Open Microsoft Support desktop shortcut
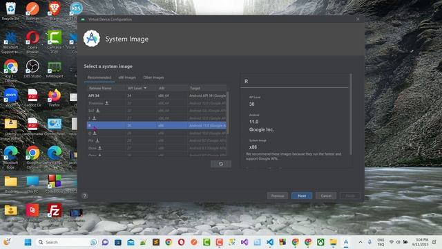This screenshot has height=249, width=442. pyautogui.click(x=11, y=41)
